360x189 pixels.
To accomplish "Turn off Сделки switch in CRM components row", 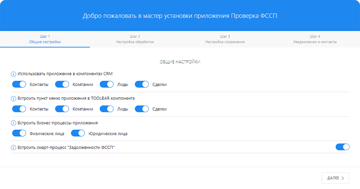I will point(142,84).
